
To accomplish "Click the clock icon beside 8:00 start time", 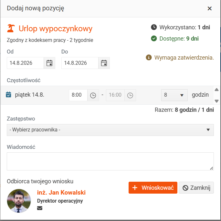I will (x=93, y=95).
